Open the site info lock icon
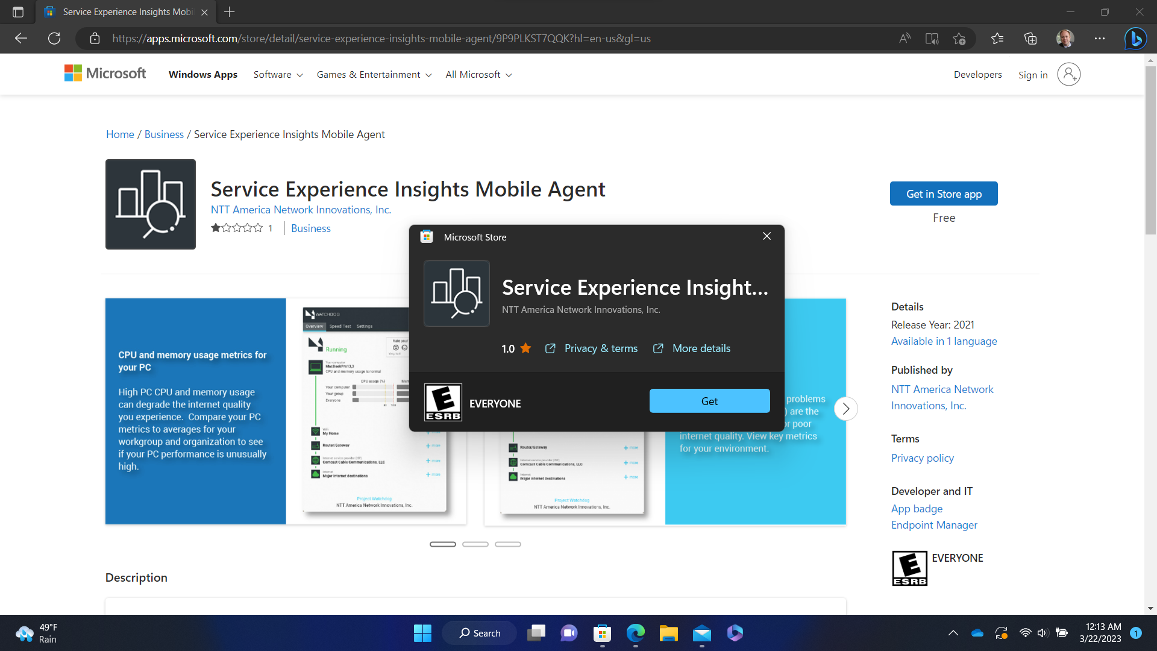The width and height of the screenshot is (1157, 651). (95, 39)
